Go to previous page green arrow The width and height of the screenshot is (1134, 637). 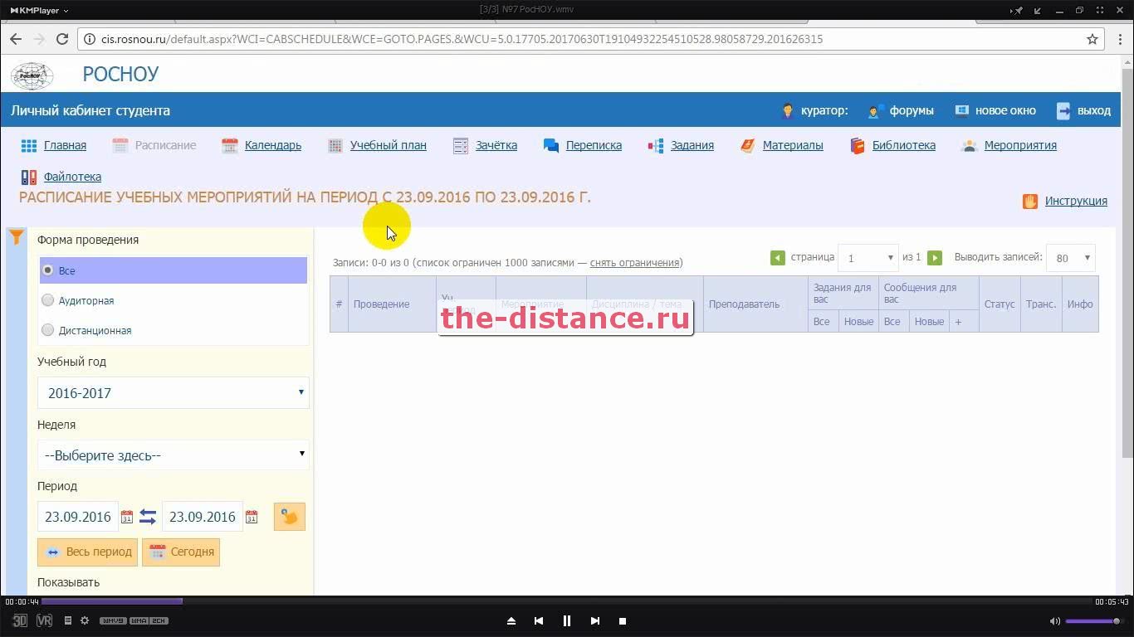[x=778, y=258]
